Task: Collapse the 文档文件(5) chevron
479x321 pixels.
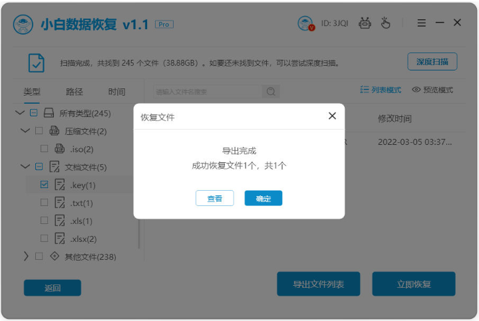Action: [25, 167]
